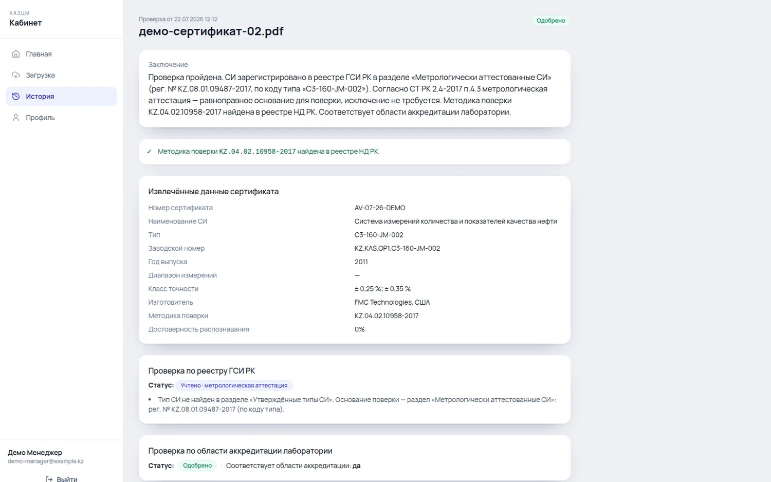The image size is (771, 482).
Task: Click the Заключение label
Action: [168, 65]
